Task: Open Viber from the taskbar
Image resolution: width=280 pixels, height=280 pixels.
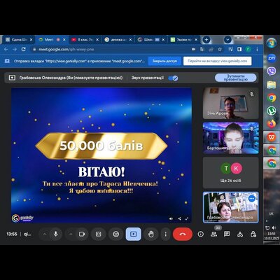Action: (x=272, y=71)
